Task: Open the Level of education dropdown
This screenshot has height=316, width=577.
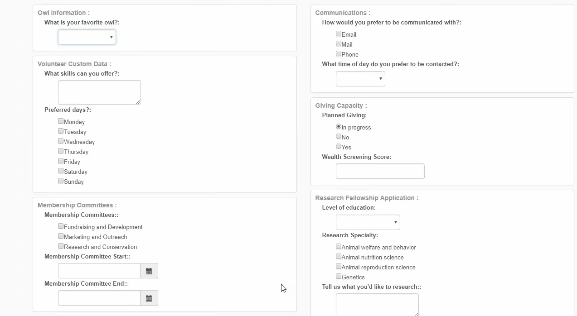Action: (x=368, y=222)
